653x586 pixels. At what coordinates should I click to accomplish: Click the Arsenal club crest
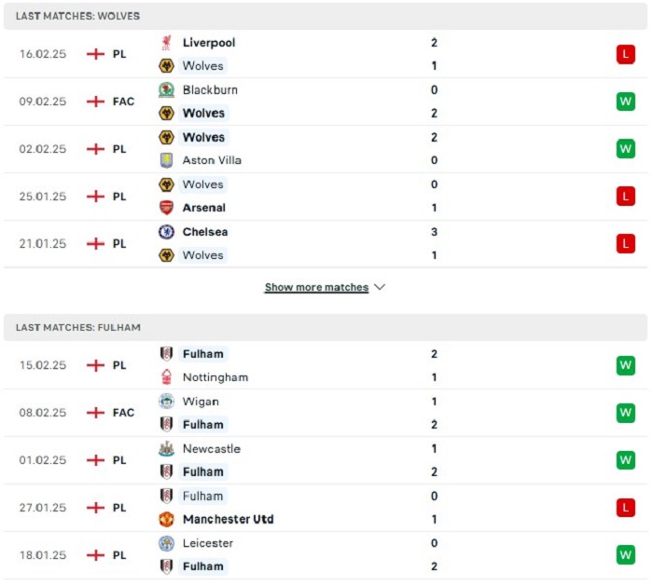point(167,208)
